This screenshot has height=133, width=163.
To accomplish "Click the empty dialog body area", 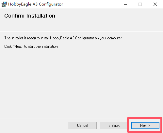I will tap(81, 82).
